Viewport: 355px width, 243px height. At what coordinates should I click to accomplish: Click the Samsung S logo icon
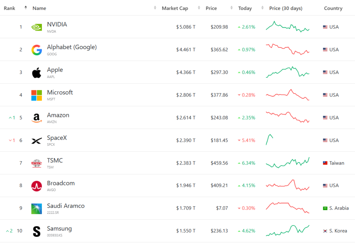36,231
